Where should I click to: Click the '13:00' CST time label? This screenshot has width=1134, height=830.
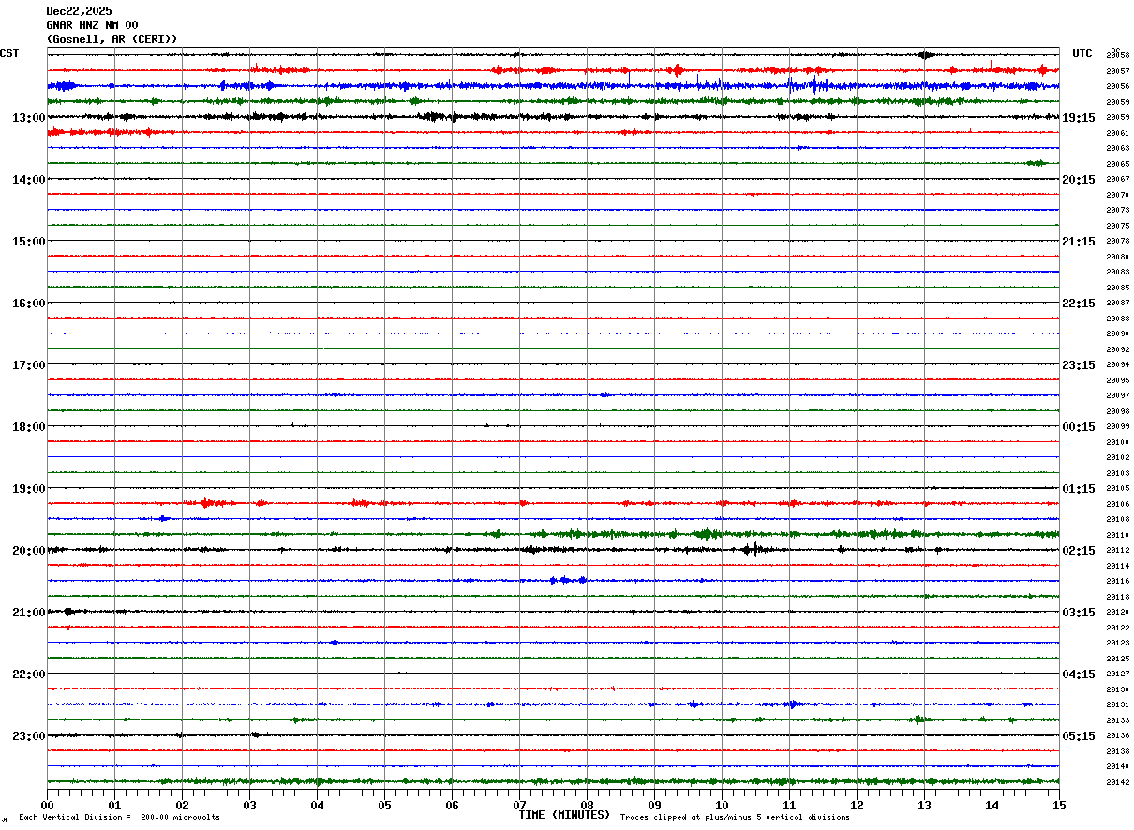28,118
